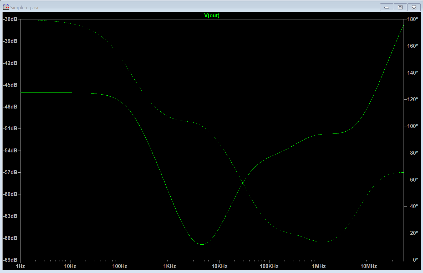Viewport: 423px width, 273px height.
Task: Maximize the Simplereg.asc plot window
Action: point(400,7)
